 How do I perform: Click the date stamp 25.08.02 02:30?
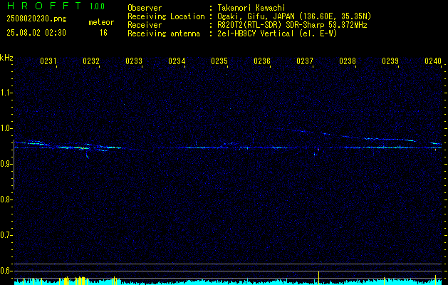pyautogui.click(x=36, y=33)
